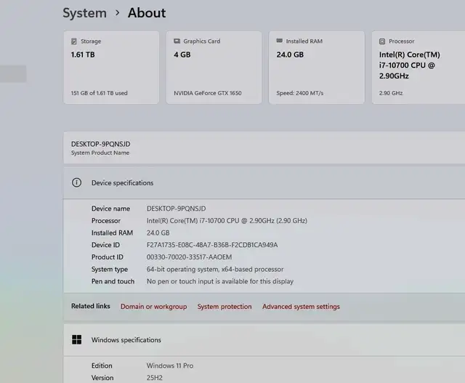Click the text '151 GB of 1.61 TB used'
The image size is (465, 383).
pos(99,93)
